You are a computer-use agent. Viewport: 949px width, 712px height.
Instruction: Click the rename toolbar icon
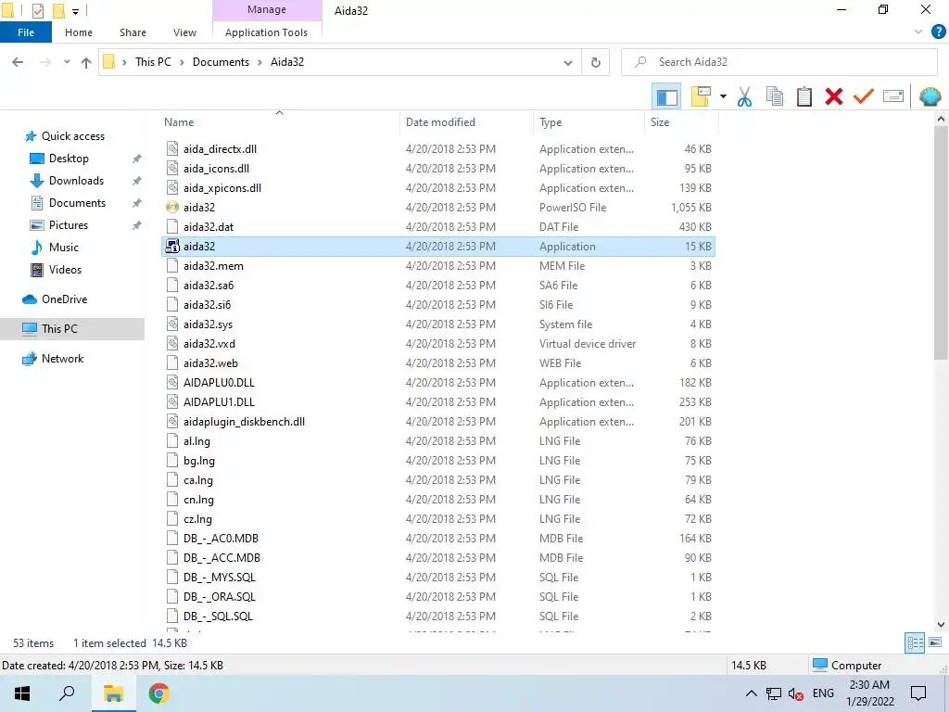893,96
